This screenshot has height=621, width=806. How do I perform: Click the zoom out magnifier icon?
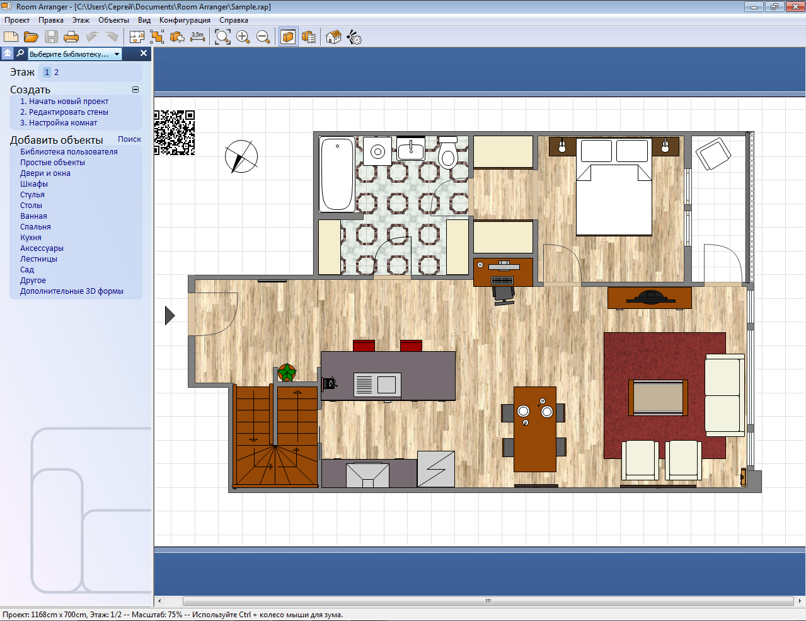pyautogui.click(x=263, y=37)
